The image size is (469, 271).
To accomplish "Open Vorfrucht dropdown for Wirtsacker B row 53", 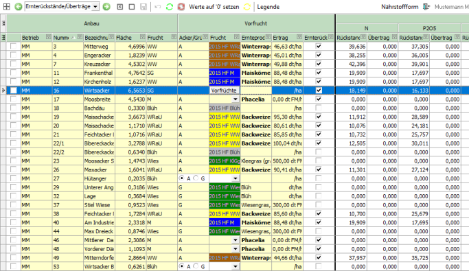I will (x=236, y=266).
